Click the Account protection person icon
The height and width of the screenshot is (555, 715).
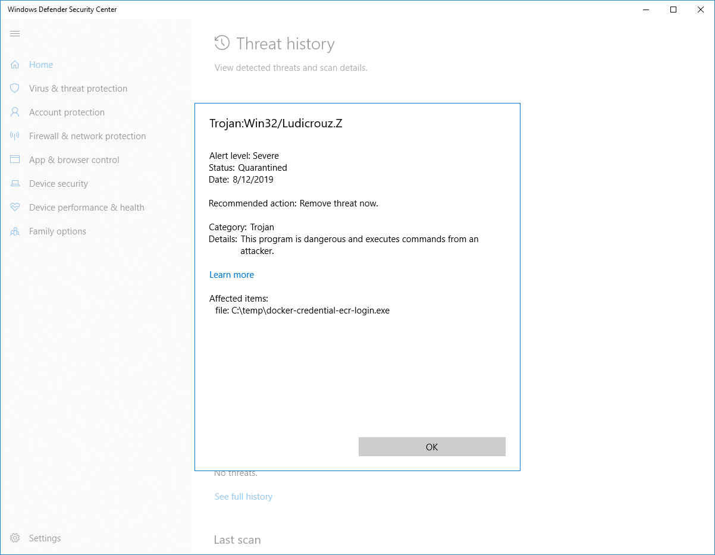pos(14,112)
